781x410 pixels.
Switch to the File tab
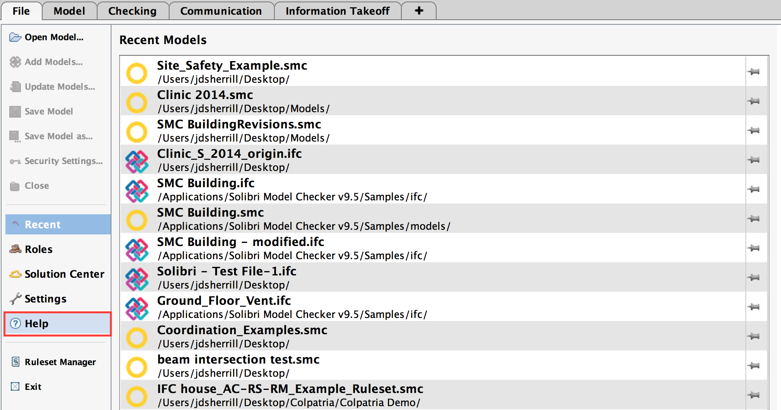coord(21,11)
